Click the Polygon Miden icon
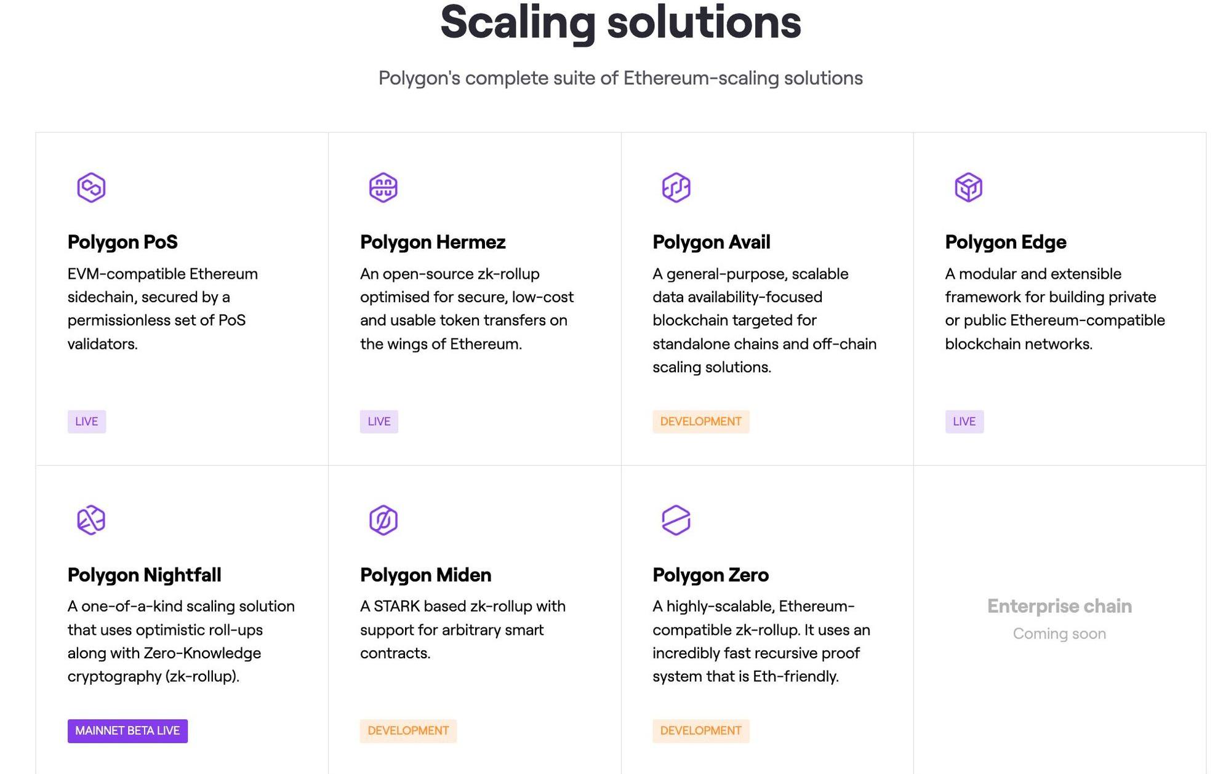 (x=383, y=520)
